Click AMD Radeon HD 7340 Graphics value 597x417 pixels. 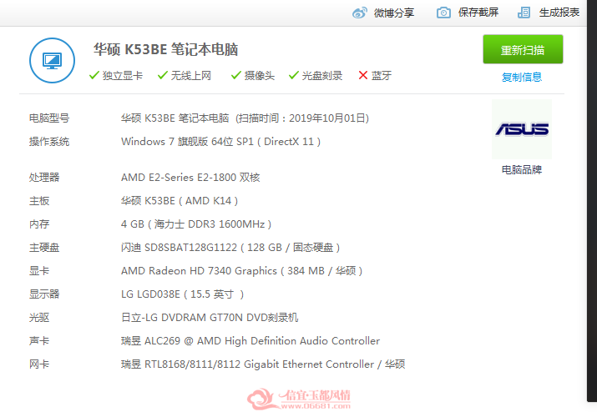pyautogui.click(x=242, y=271)
